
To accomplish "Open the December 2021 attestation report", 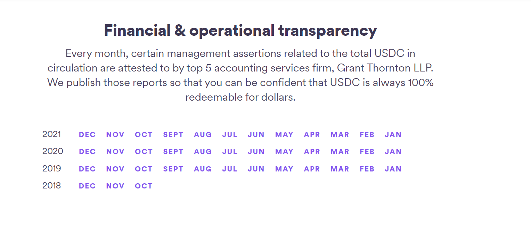I will pyautogui.click(x=87, y=135).
